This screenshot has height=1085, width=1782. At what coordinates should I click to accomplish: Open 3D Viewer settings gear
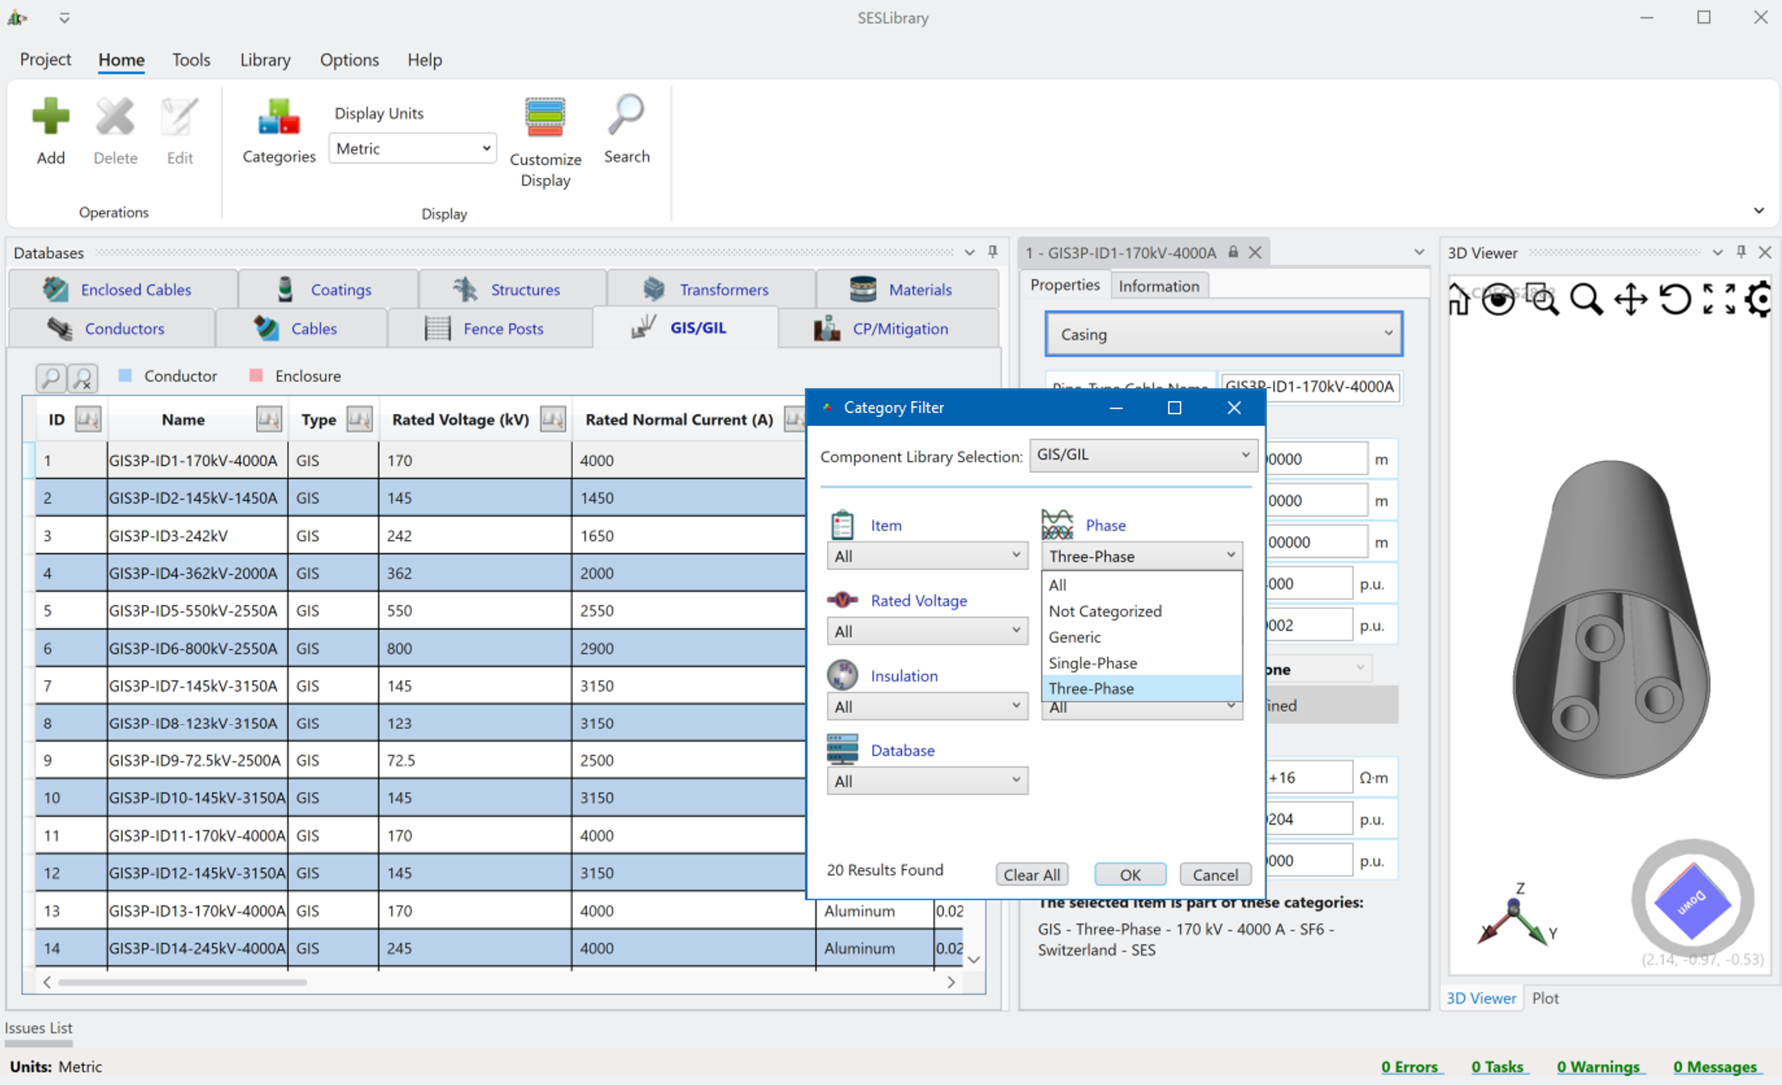1759,299
